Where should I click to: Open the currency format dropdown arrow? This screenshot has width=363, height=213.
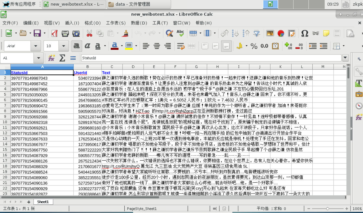pyautogui.click(x=246, y=46)
